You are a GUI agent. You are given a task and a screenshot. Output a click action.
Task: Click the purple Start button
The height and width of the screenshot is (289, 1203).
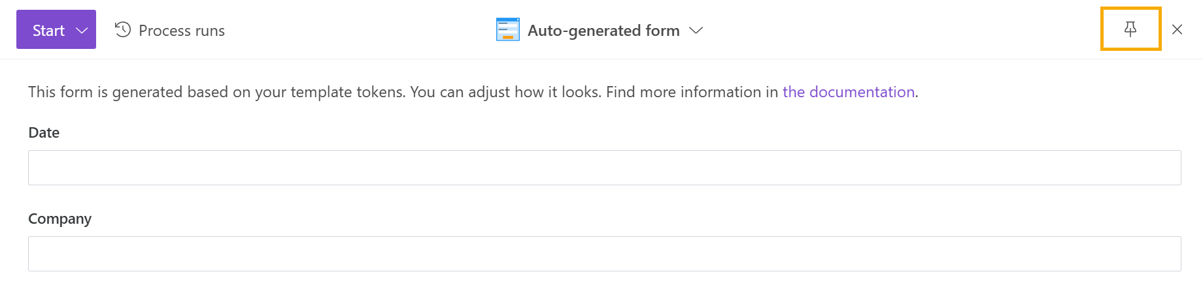tap(56, 29)
